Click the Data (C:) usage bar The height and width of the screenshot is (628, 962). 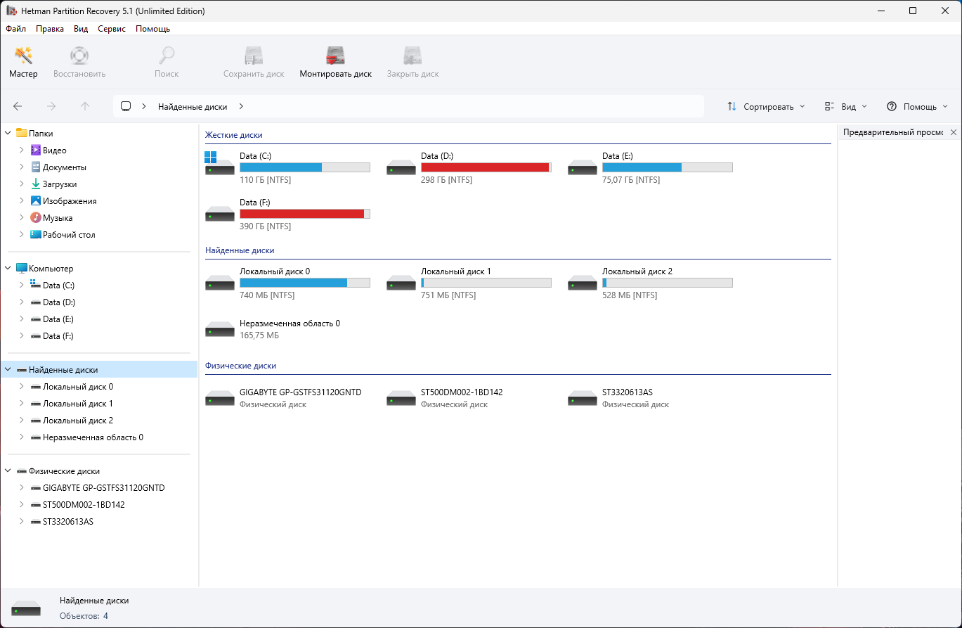(305, 167)
